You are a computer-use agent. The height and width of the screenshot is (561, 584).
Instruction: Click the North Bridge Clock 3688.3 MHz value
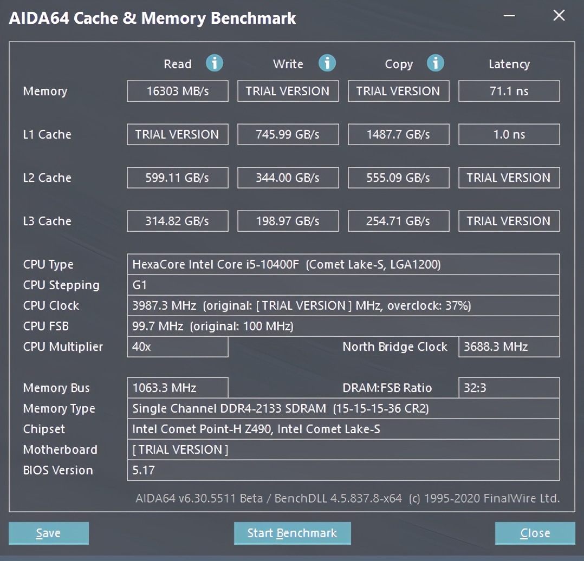tap(509, 347)
